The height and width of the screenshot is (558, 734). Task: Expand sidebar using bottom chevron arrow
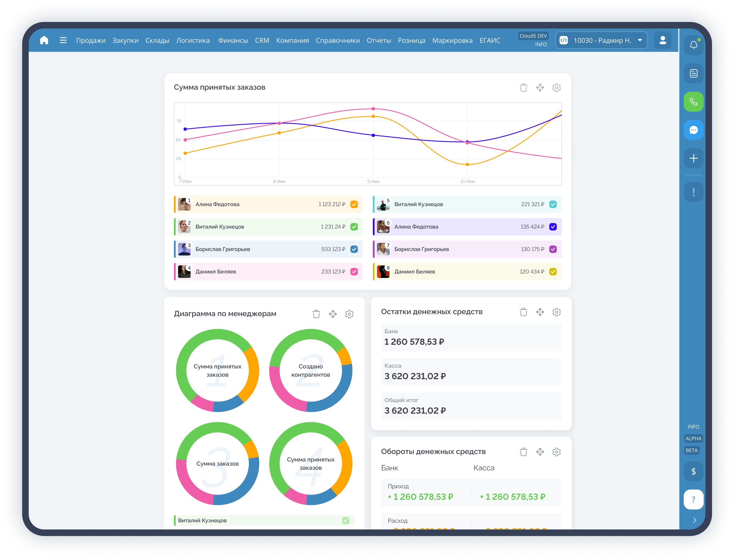point(694,520)
